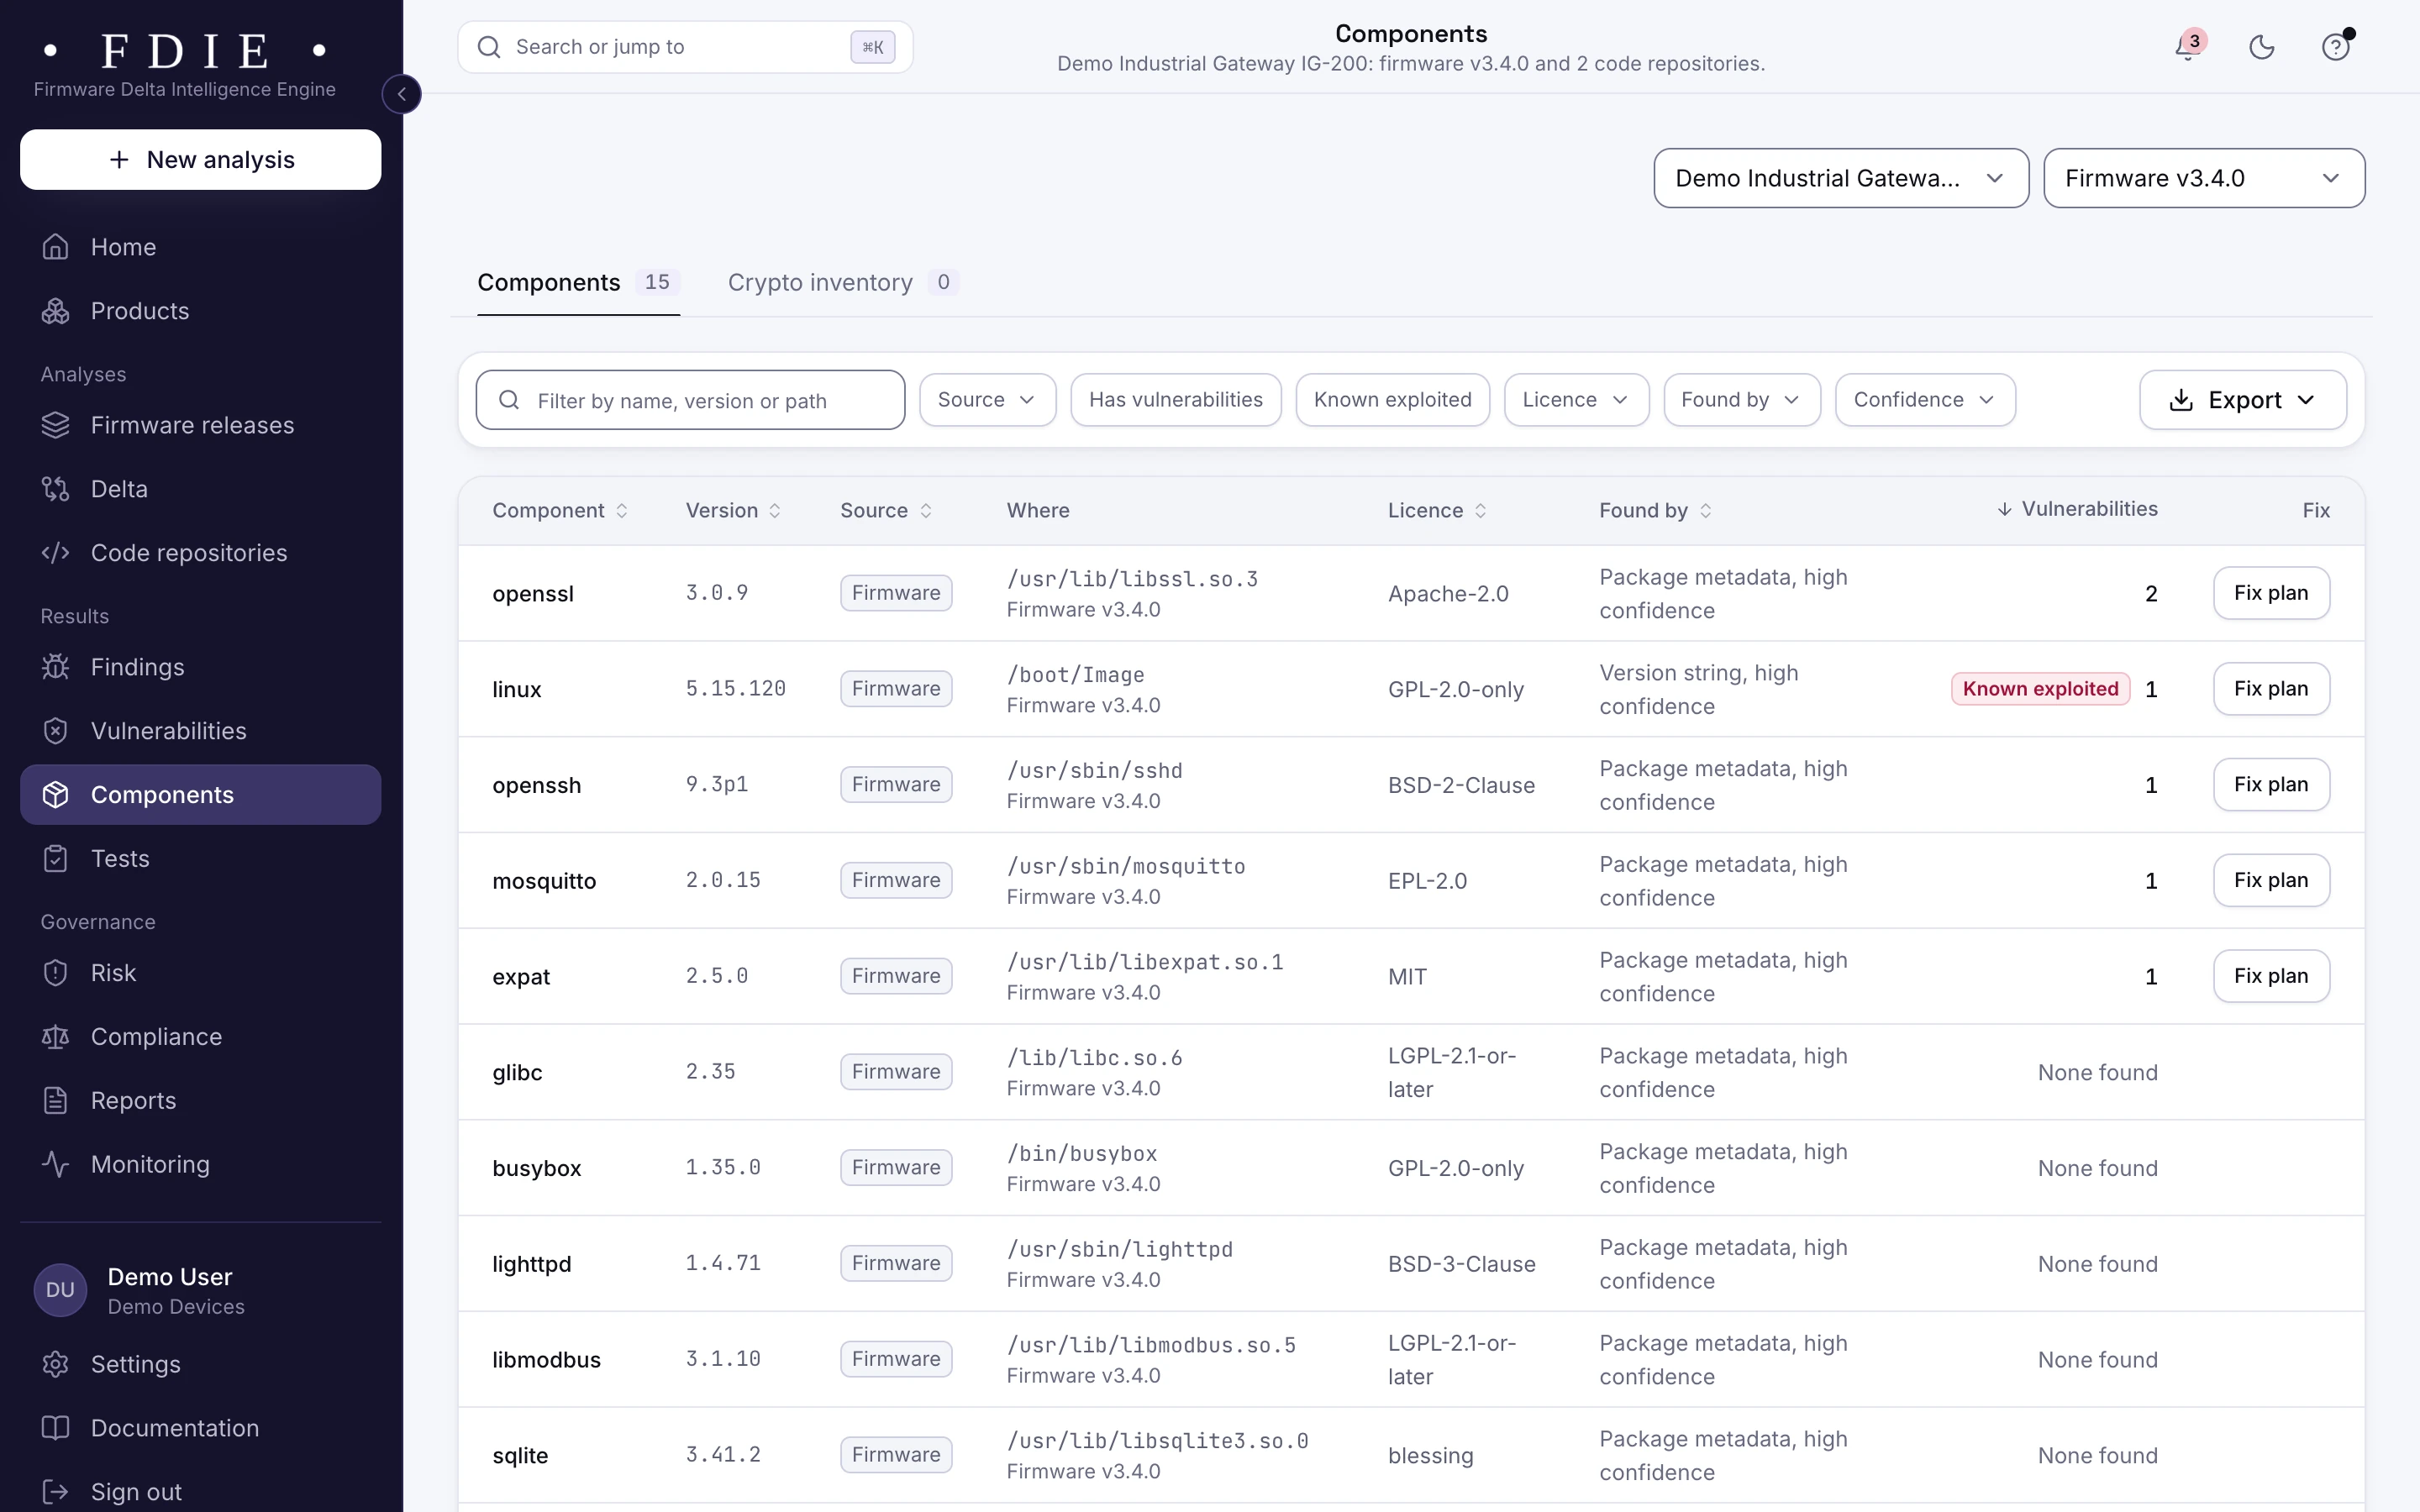The image size is (2420, 1512).
Task: Open the notifications bell
Action: click(x=2188, y=47)
